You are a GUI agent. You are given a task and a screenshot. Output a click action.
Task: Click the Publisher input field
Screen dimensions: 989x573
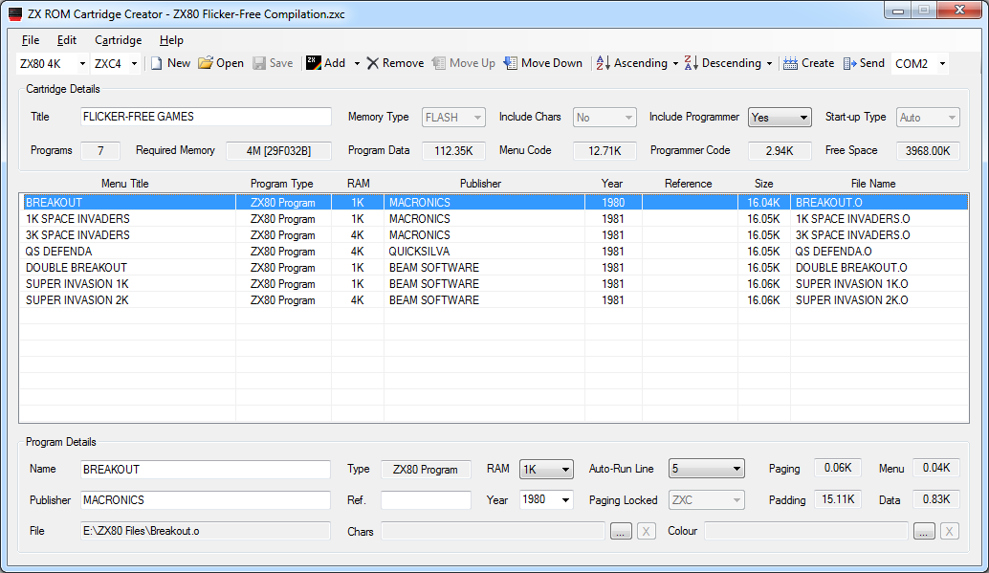click(x=206, y=499)
